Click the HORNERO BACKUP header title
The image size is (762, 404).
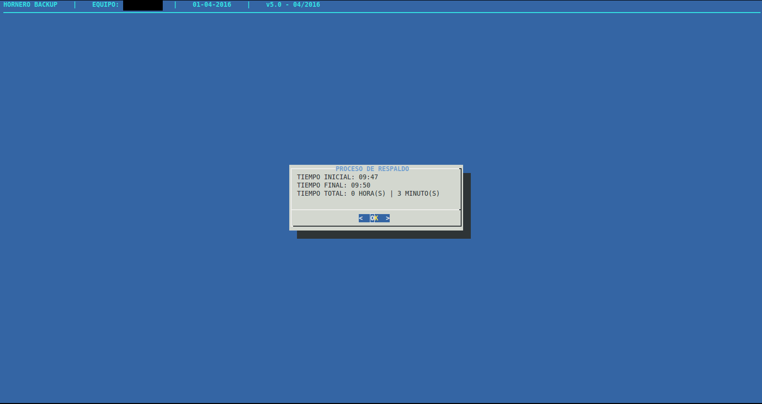30,4
